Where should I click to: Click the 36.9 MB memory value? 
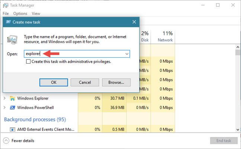117,107
